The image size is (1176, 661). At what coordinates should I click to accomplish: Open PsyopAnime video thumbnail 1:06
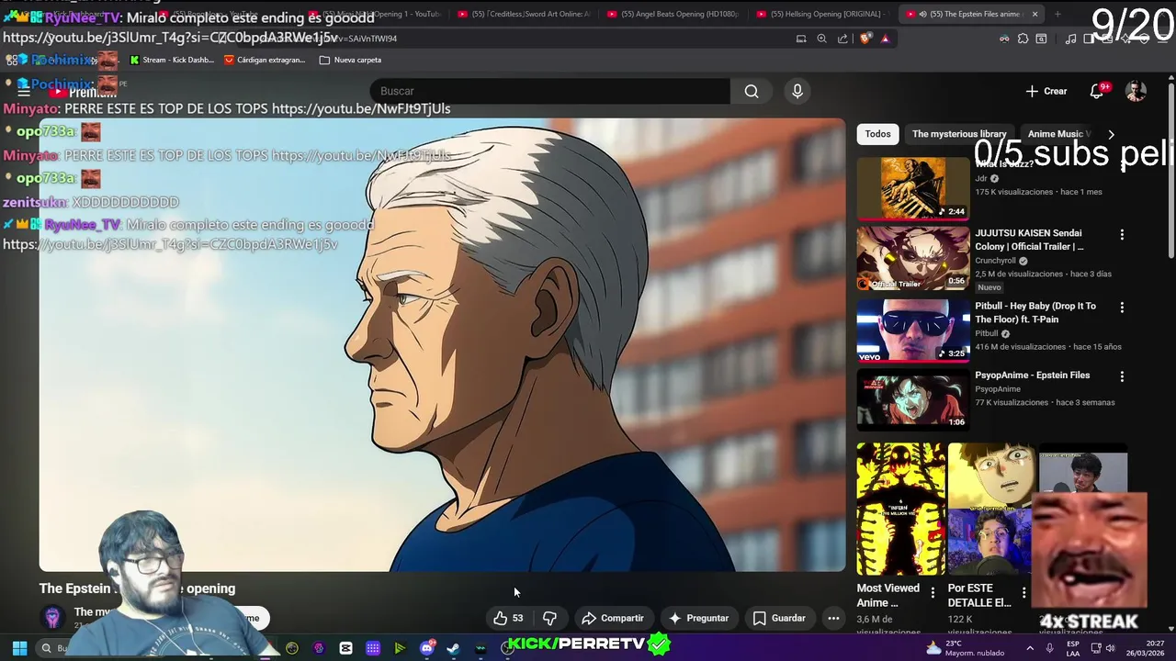(x=913, y=399)
